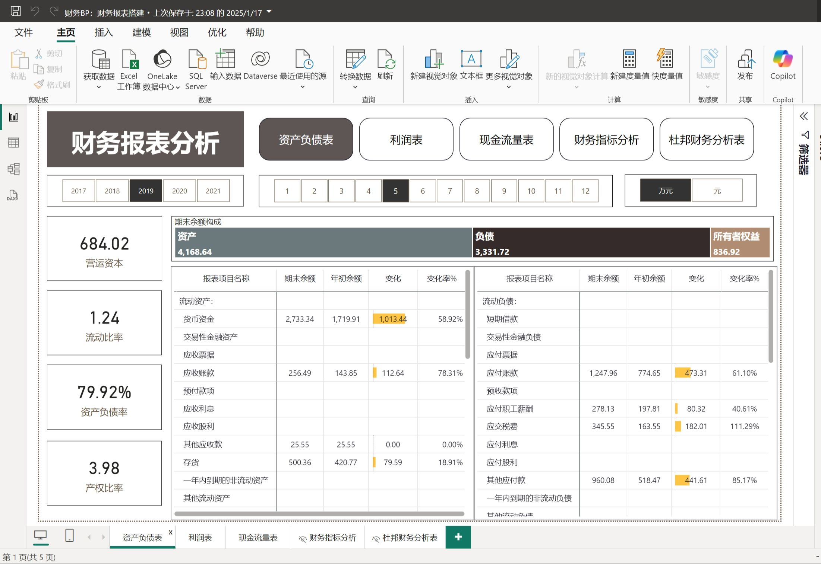This screenshot has height=564, width=821.
Task: Switch to the 插入 ribbon tab
Action: pos(103,32)
